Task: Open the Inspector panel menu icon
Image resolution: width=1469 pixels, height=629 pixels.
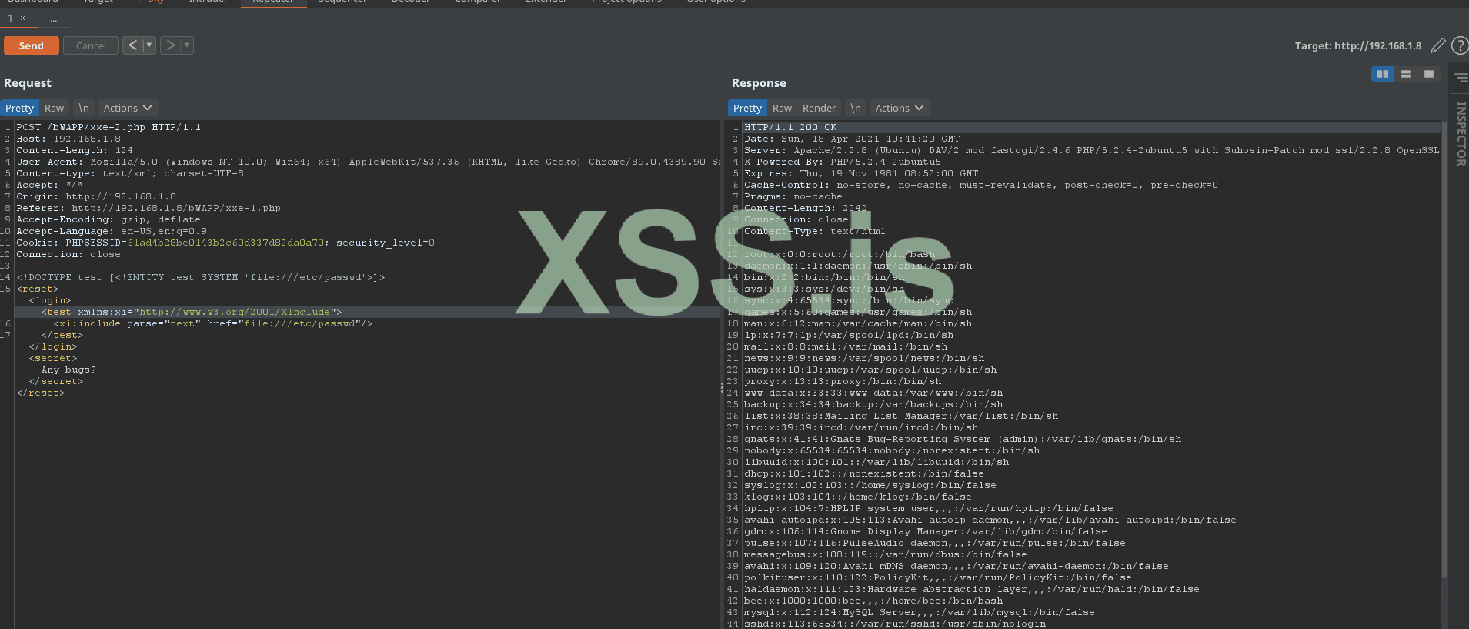Action: (1461, 78)
